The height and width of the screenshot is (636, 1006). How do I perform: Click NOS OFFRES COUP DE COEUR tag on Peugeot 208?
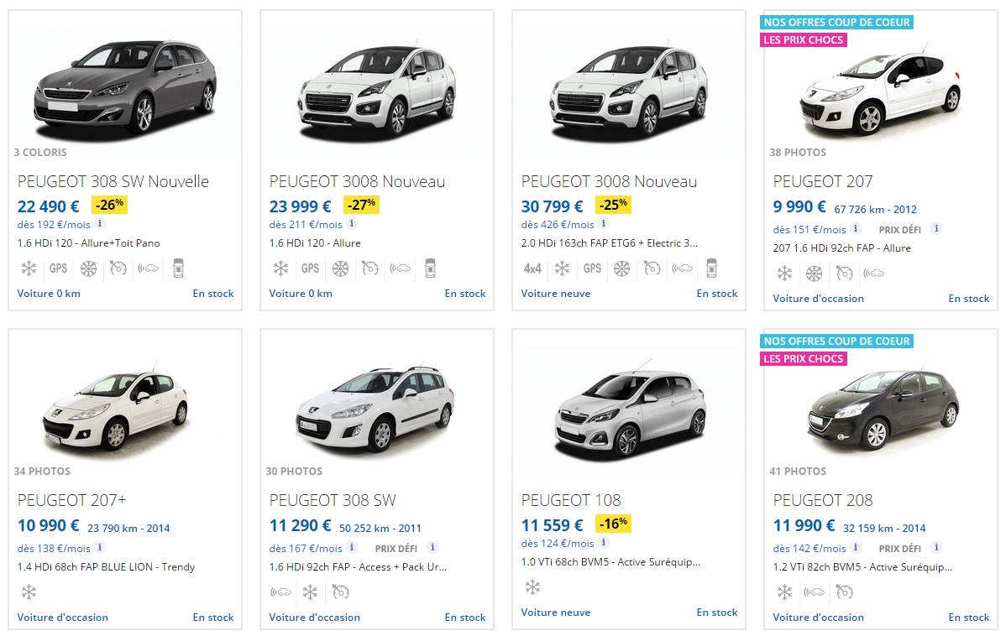point(836,341)
